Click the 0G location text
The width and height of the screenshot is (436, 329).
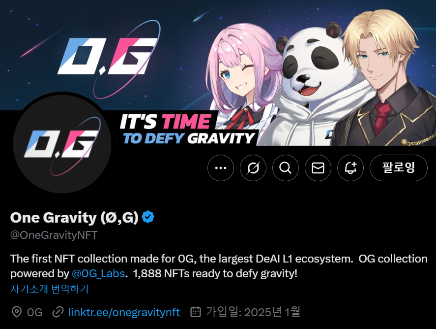click(35, 313)
